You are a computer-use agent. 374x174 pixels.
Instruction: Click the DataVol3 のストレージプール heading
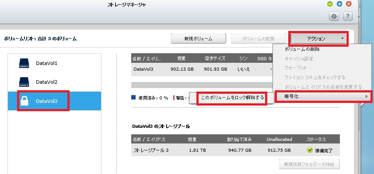tap(161, 126)
